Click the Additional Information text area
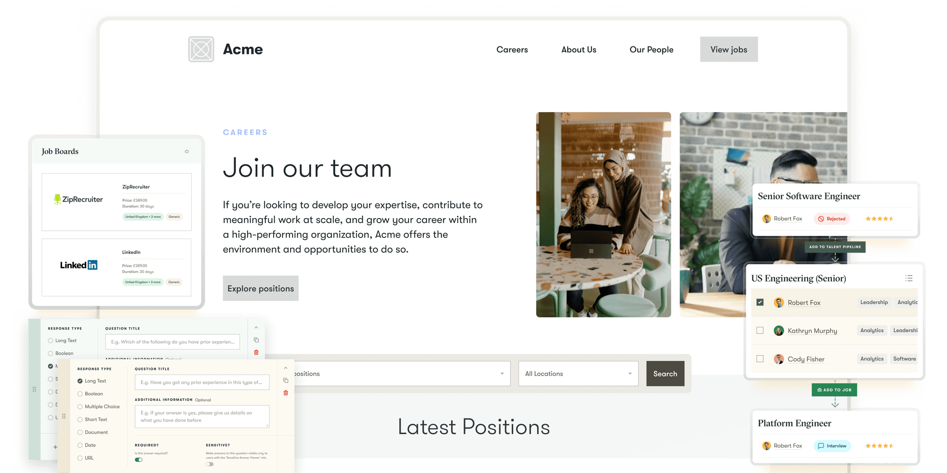Viewport: 947px width, 473px height. 202,417
